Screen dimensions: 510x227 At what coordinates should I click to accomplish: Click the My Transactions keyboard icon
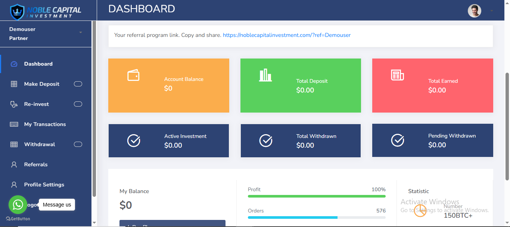[x=14, y=124]
